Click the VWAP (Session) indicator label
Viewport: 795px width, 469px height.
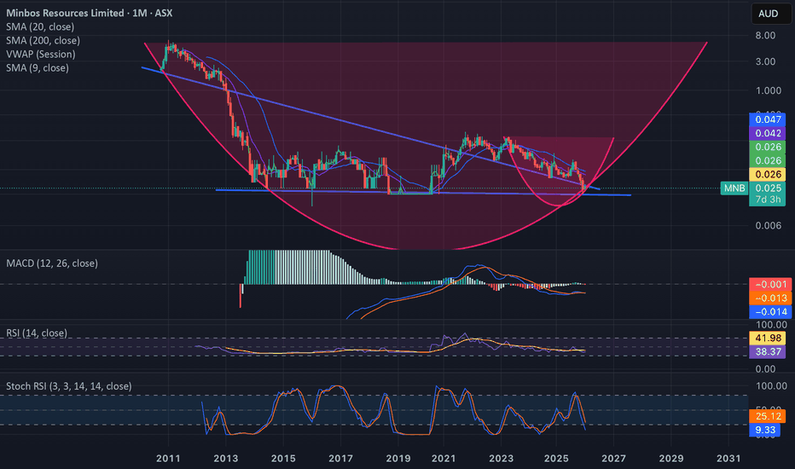pos(40,54)
